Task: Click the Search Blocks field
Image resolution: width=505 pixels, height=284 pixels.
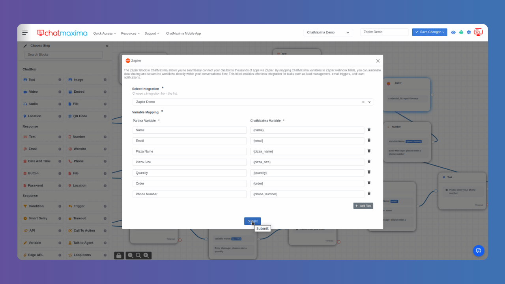Action: (64, 54)
